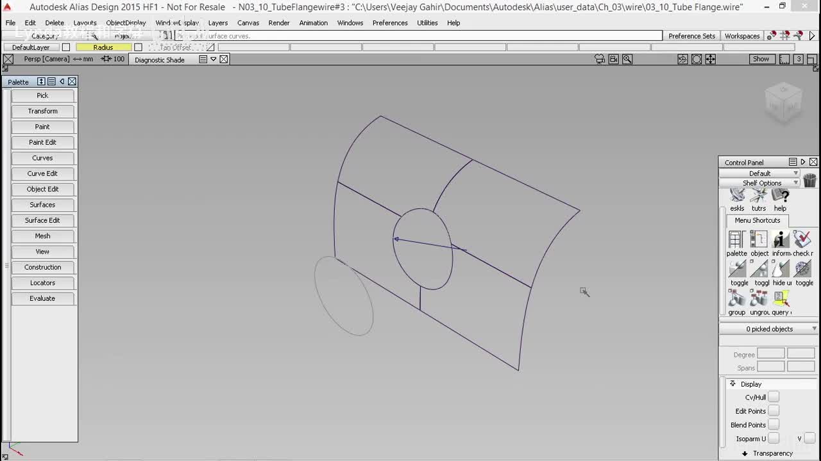Click the magnifier zoom icon in view bar
This screenshot has height=461, width=821.
(x=627, y=59)
